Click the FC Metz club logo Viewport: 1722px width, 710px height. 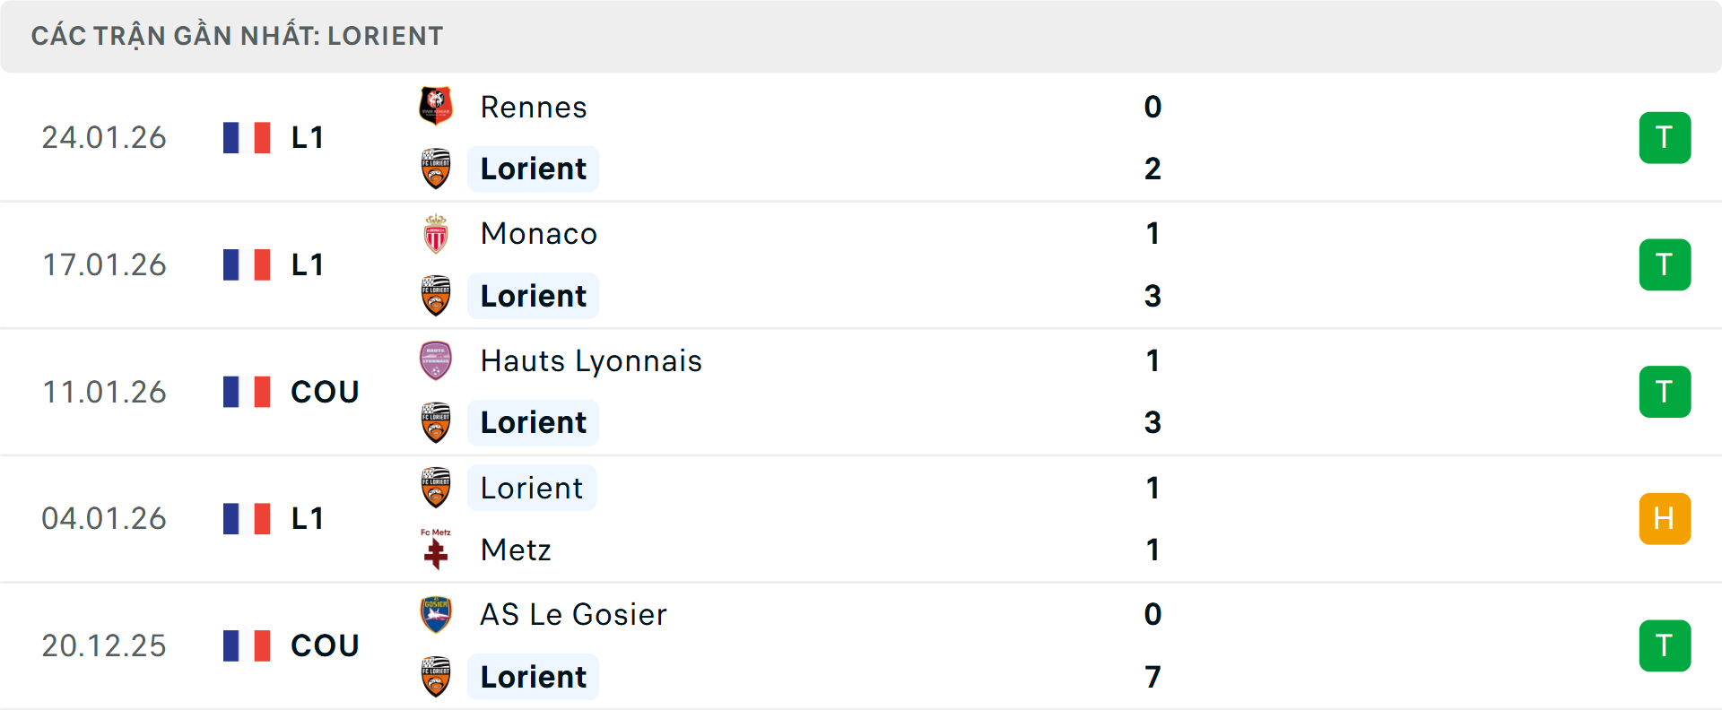[x=437, y=550]
